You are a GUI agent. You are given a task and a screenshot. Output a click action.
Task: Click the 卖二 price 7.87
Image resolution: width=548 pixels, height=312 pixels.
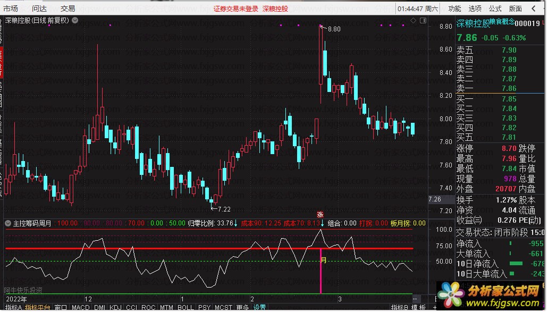pos(509,79)
